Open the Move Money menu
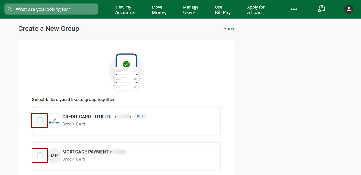The width and height of the screenshot is (361, 175). (159, 10)
